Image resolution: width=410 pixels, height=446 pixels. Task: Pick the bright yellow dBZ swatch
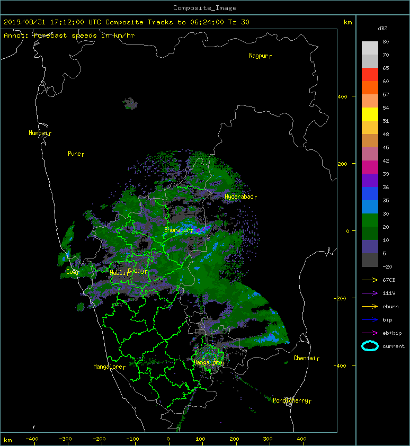370,114
